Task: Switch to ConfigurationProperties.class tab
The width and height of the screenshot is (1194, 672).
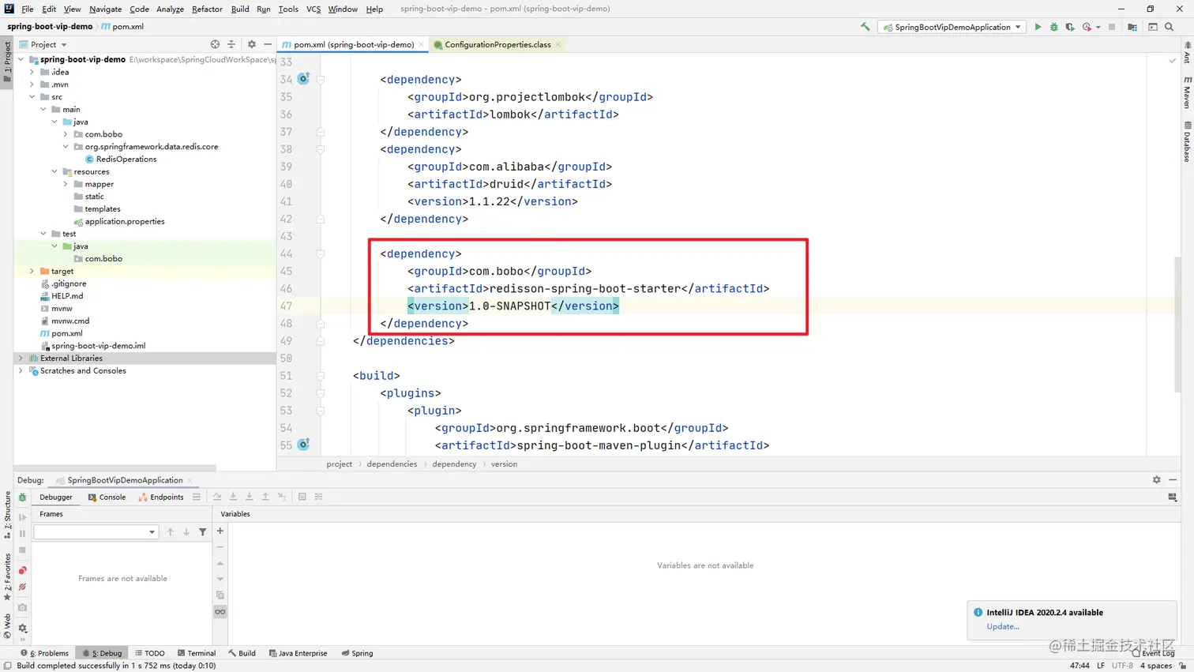Action: coord(497,44)
